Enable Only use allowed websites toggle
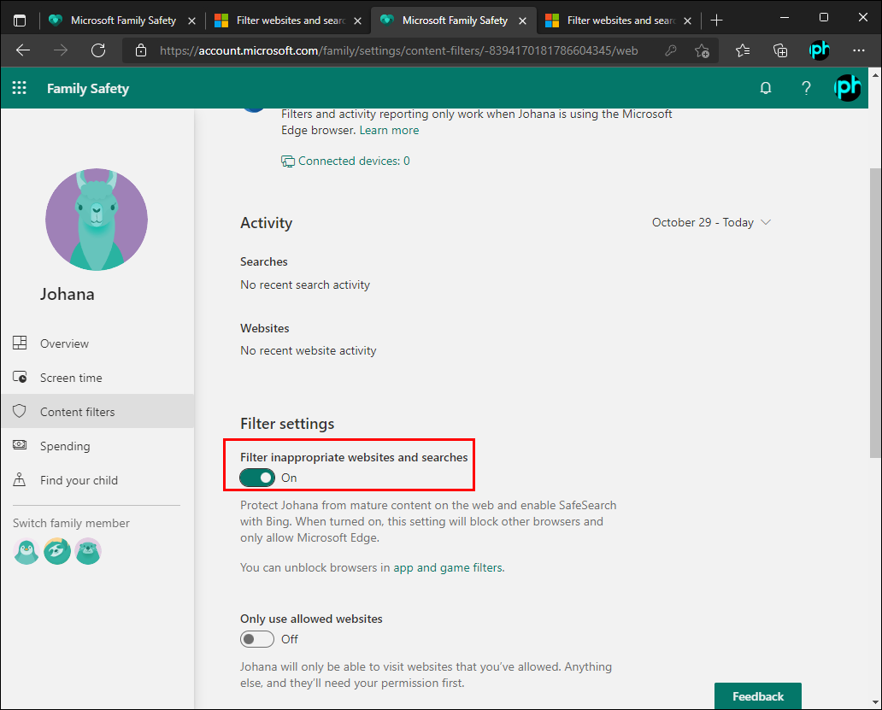The height and width of the screenshot is (710, 882). [257, 639]
